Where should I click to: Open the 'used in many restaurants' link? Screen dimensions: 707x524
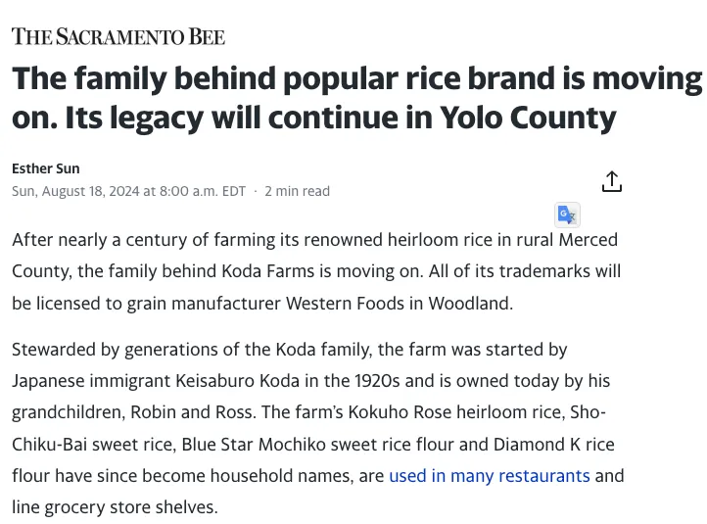[490, 476]
